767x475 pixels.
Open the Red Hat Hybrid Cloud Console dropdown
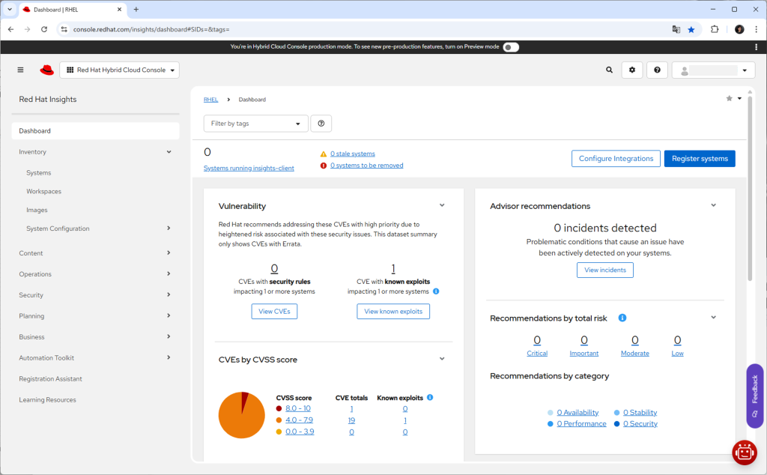119,70
